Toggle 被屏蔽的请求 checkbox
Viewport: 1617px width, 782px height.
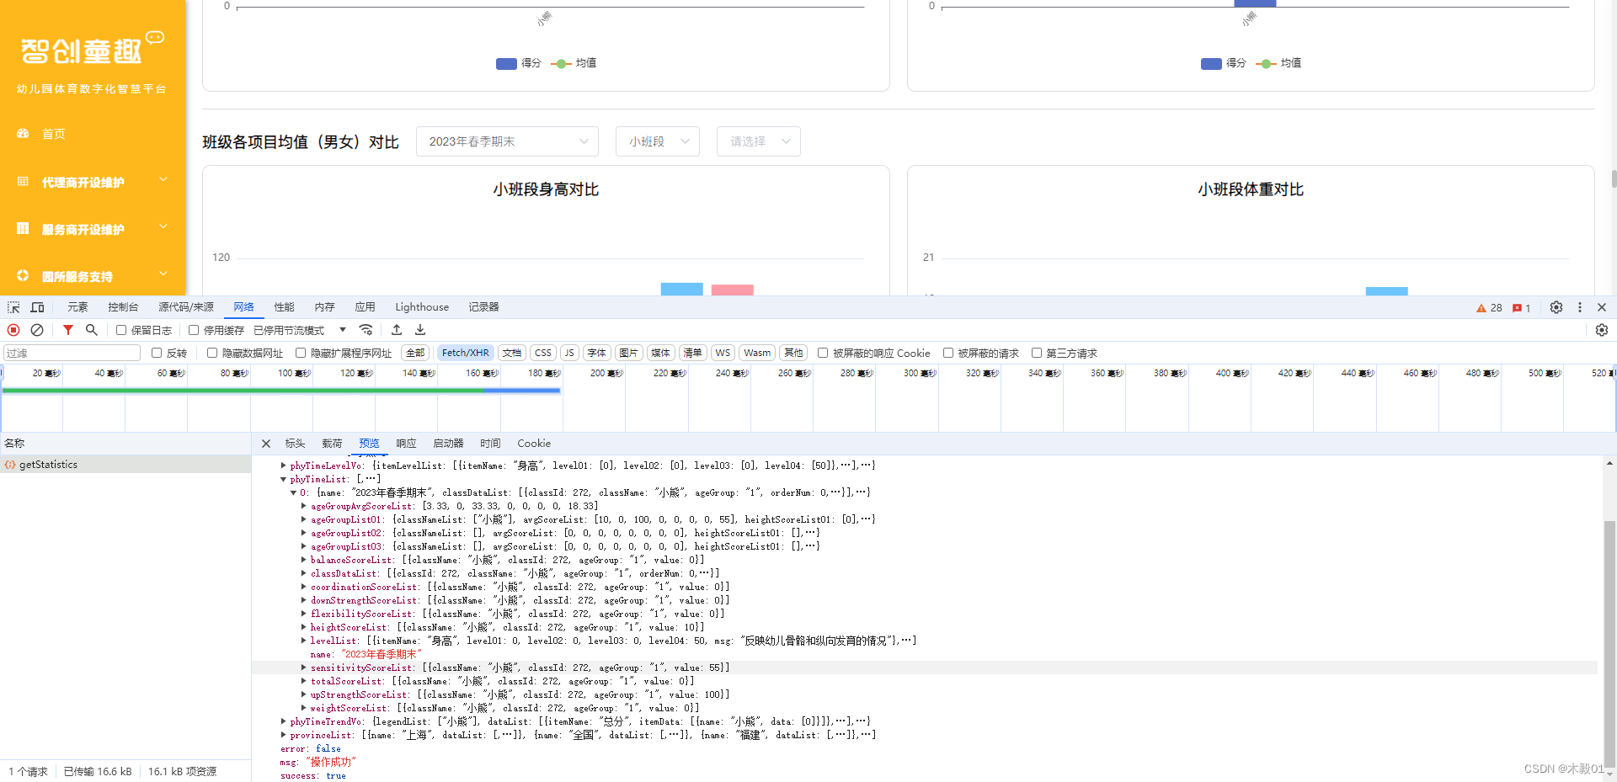pyautogui.click(x=948, y=353)
